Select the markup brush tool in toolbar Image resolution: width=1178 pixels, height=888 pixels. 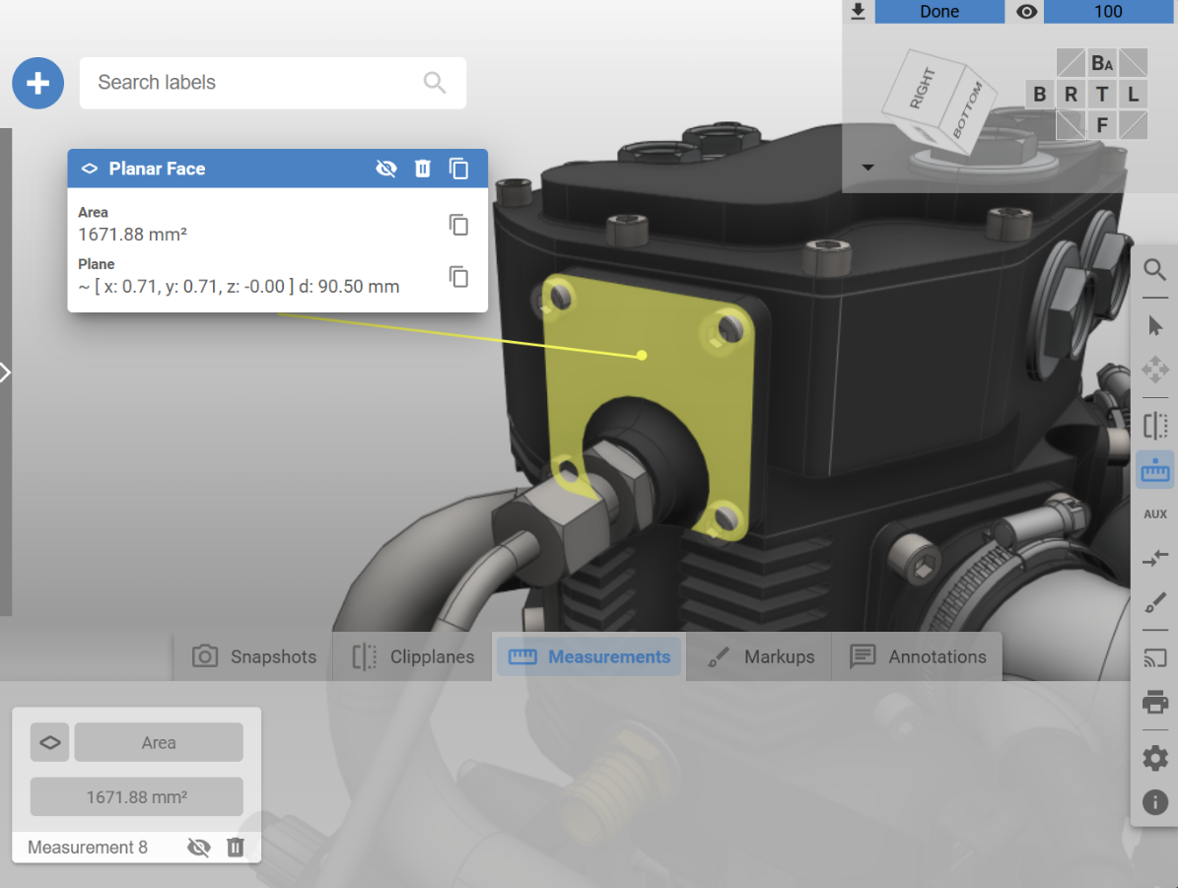(1154, 602)
